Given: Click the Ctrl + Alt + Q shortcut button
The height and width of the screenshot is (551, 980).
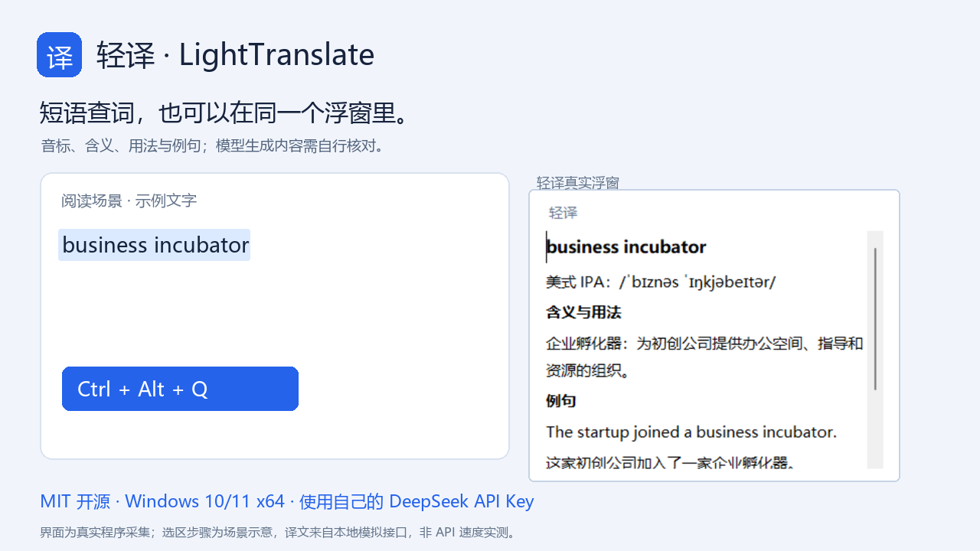Looking at the screenshot, I should 180,389.
